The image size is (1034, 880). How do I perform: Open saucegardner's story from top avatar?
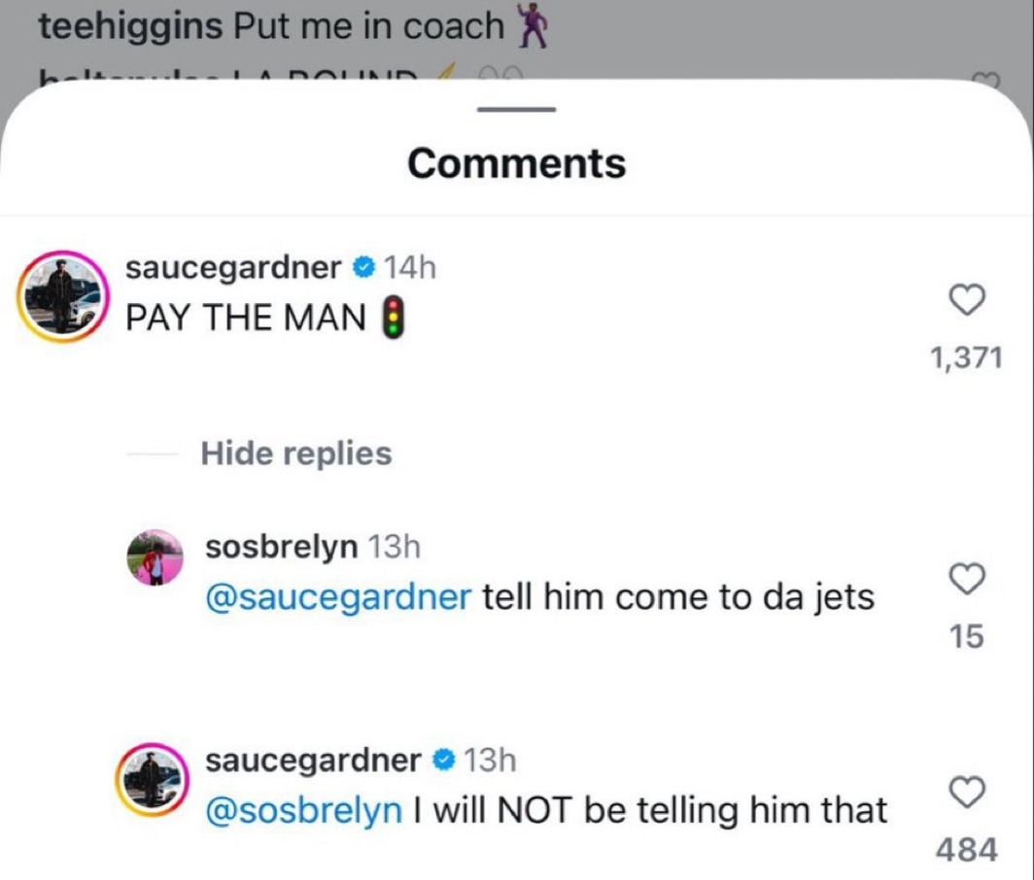point(62,296)
